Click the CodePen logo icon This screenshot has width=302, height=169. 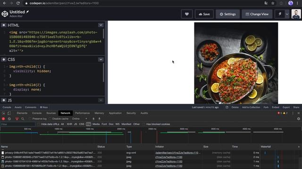click(x=5, y=14)
